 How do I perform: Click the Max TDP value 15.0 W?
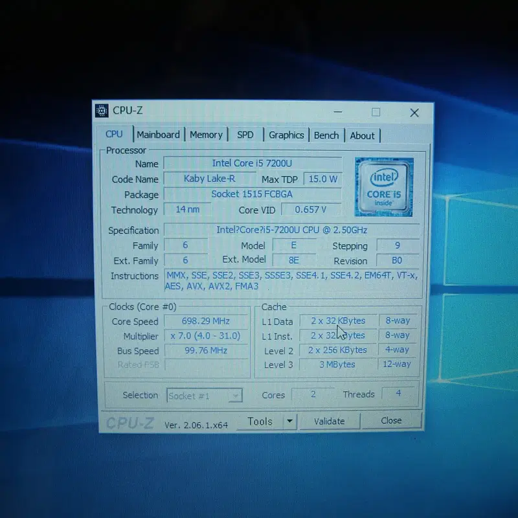[322, 179]
